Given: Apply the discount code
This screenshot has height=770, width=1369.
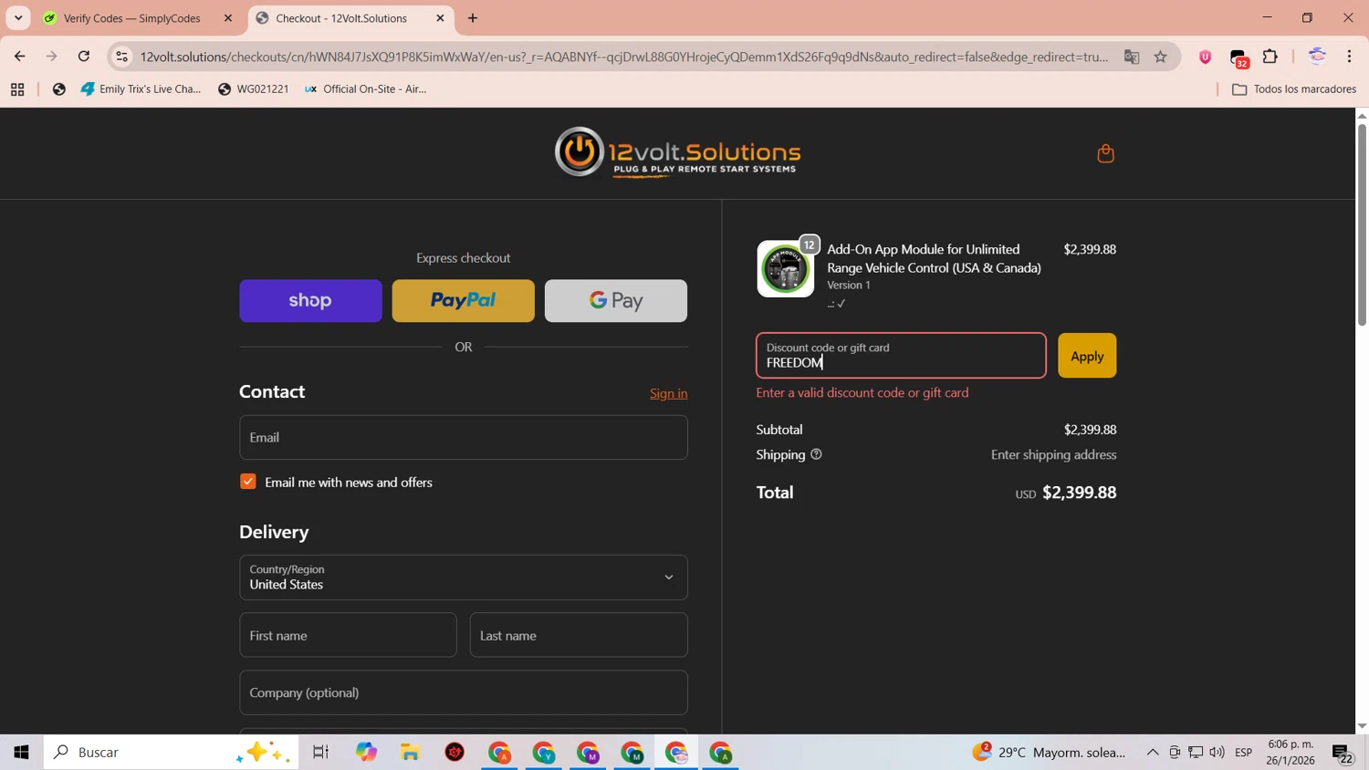Looking at the screenshot, I should coord(1087,356).
